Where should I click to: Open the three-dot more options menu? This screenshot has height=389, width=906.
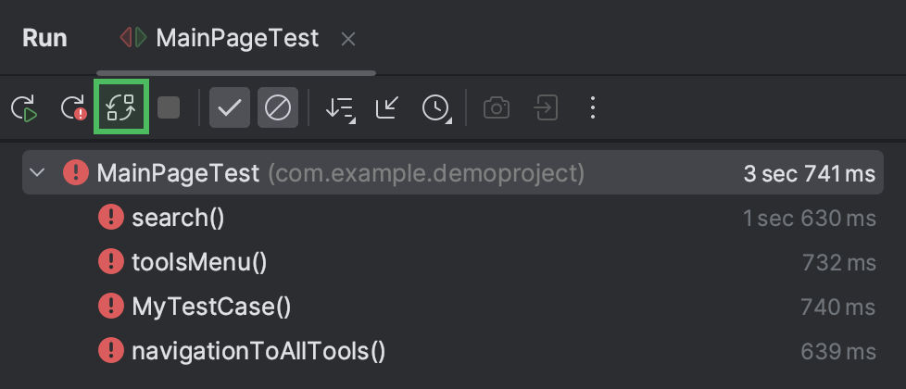(x=593, y=108)
